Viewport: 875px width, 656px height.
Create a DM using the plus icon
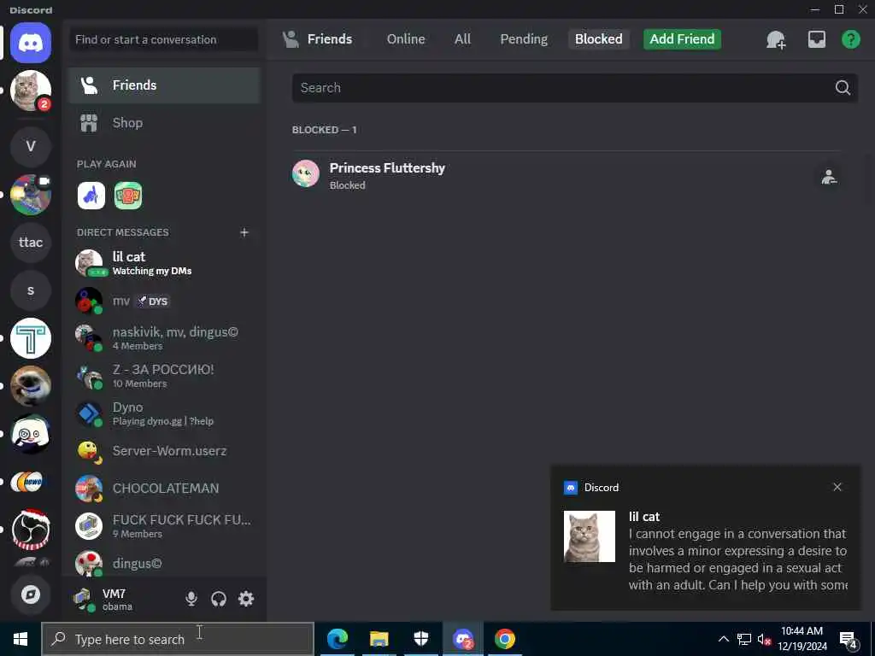click(244, 232)
